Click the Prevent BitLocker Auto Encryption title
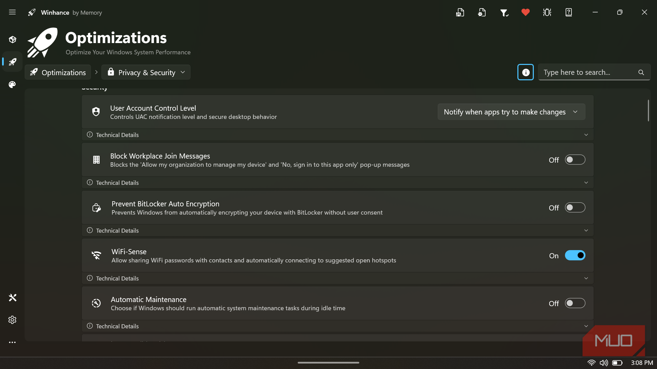 [x=165, y=204]
